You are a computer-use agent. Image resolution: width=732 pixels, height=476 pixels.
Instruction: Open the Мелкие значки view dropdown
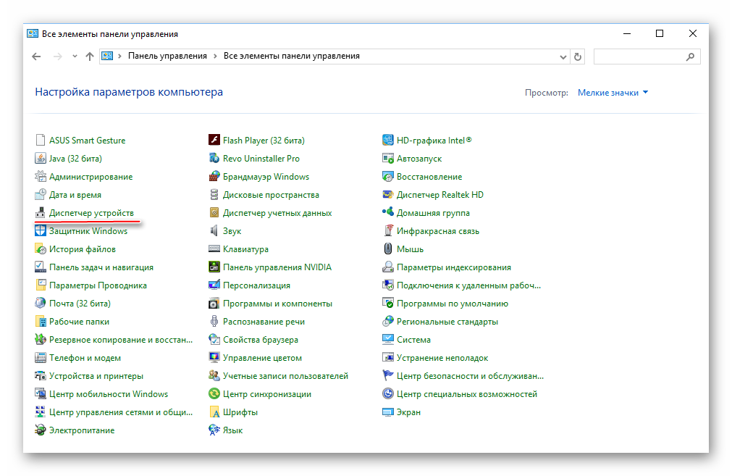click(613, 93)
